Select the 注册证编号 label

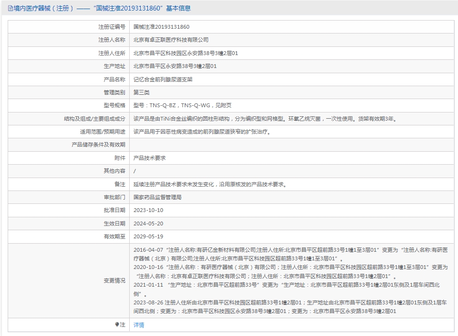(112, 27)
